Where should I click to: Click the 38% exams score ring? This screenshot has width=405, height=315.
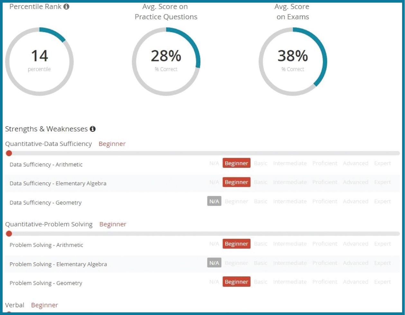click(x=293, y=61)
